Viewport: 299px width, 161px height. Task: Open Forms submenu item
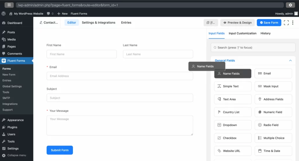pyautogui.click(x=7, y=69)
